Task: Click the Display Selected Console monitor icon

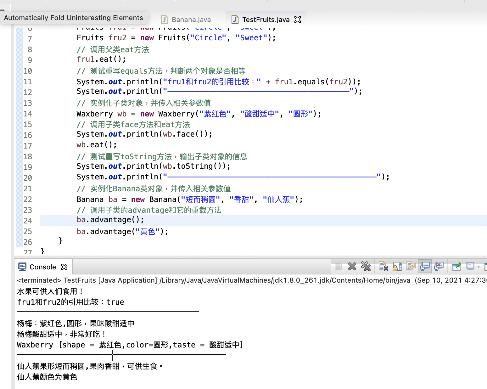Action: click(x=470, y=267)
